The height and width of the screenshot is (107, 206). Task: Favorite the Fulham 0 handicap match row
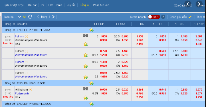pos(86,45)
